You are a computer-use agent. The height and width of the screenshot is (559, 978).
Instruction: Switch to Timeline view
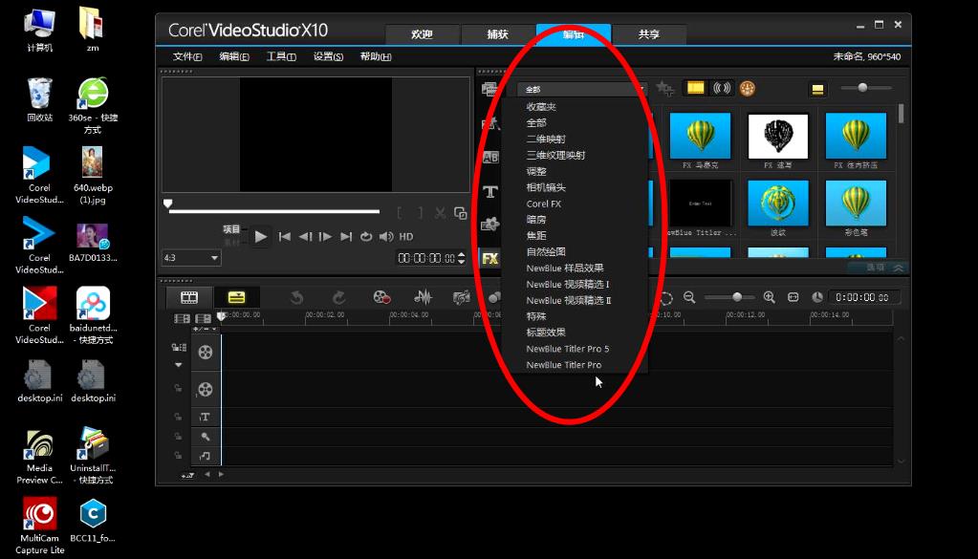click(236, 297)
